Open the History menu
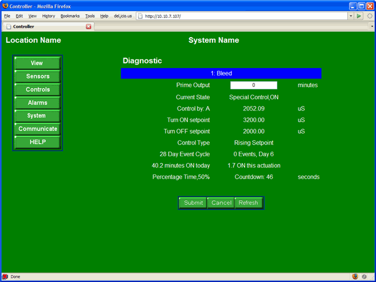Image resolution: width=376 pixels, height=282 pixels. coord(49,16)
